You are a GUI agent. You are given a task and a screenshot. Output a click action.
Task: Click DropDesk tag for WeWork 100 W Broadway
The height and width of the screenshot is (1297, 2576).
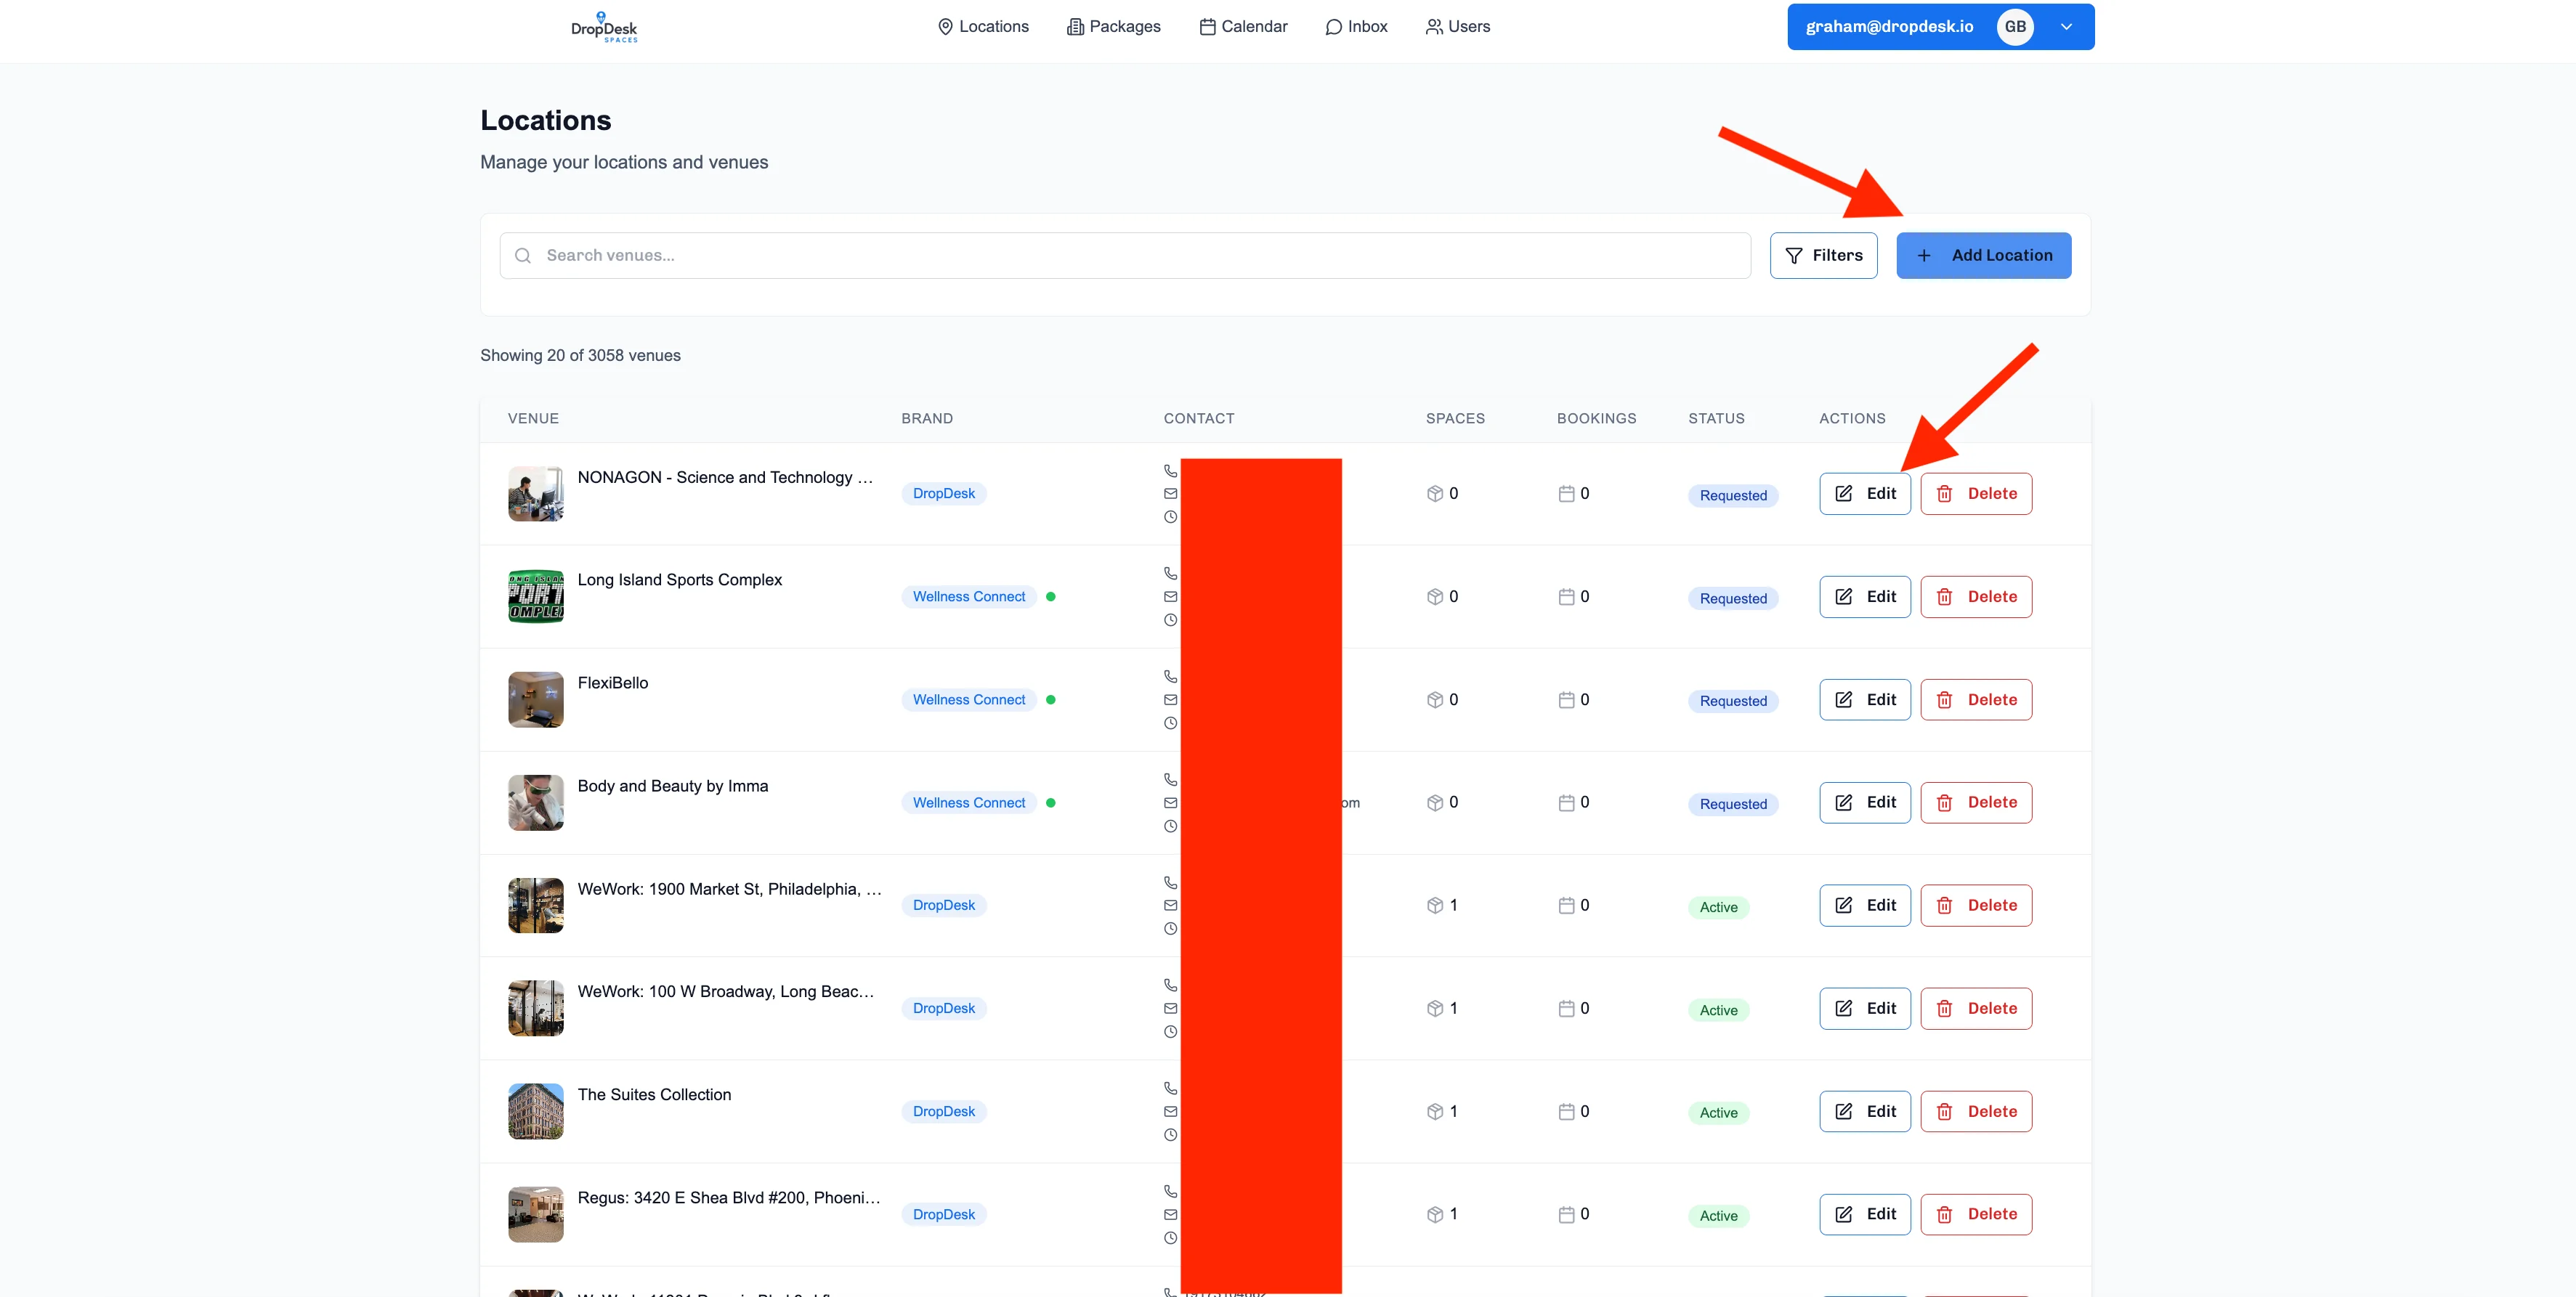pyautogui.click(x=944, y=1009)
